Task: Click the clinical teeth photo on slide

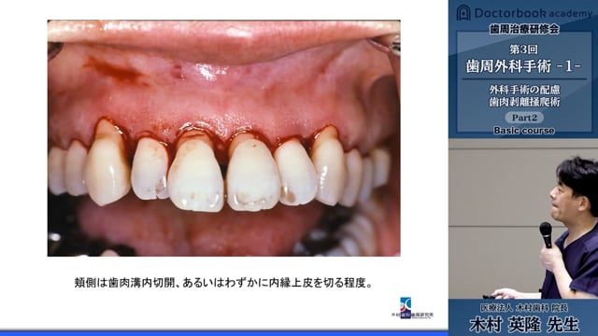Action: (x=224, y=138)
